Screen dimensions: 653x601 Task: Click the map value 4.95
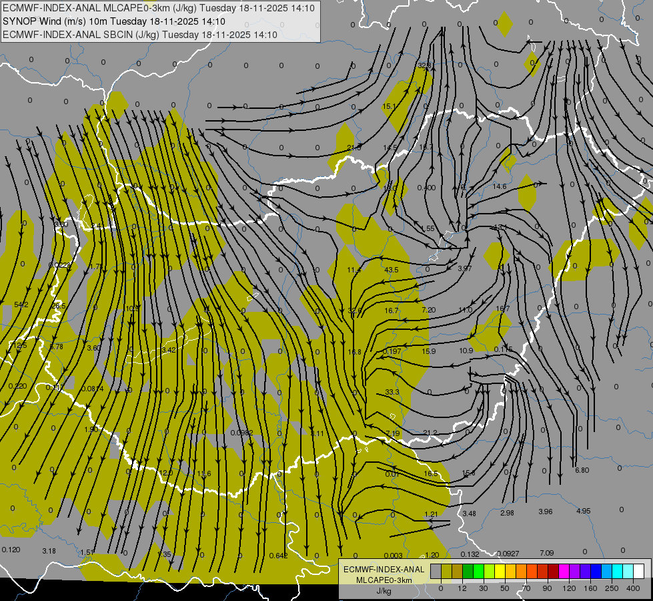(584, 510)
